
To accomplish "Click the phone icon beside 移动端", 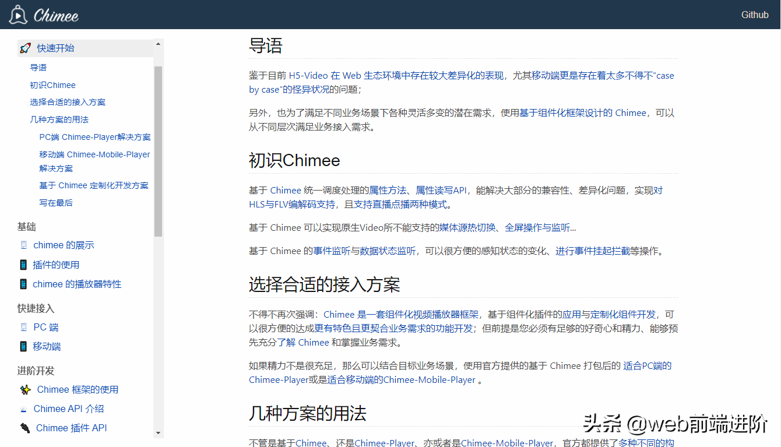I will 23,346.
